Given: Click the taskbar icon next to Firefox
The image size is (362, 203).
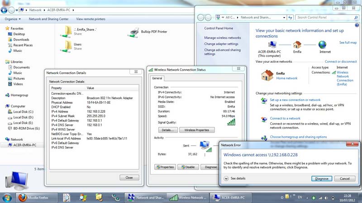Looking at the screenshot, I should [x=67, y=198].
